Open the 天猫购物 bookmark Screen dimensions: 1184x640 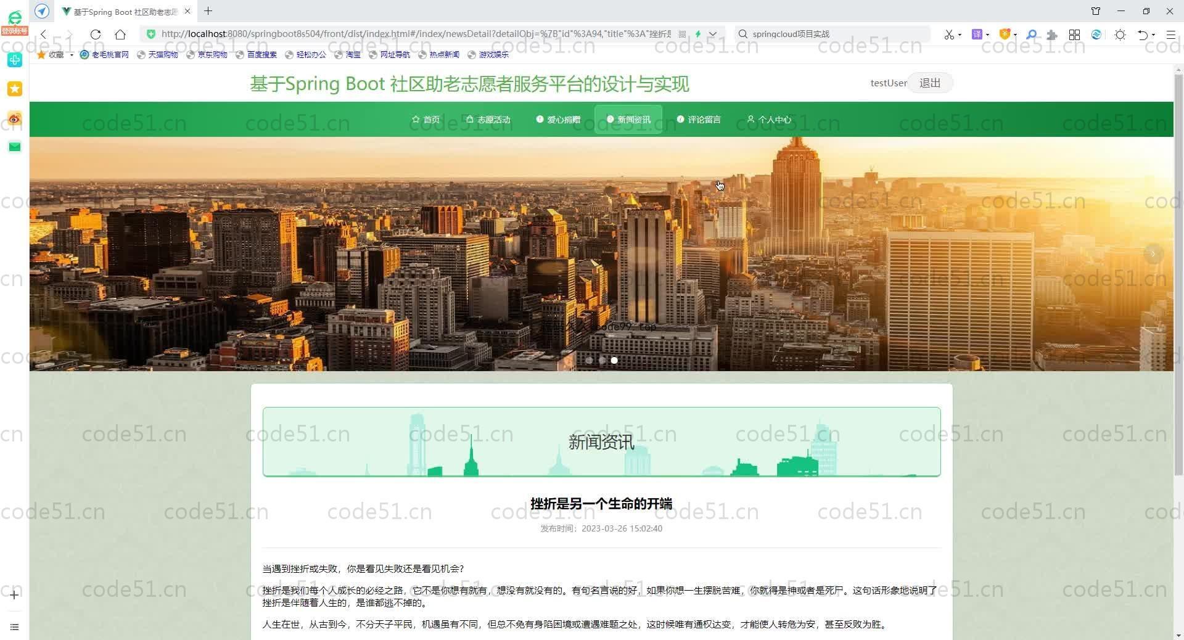[157, 55]
